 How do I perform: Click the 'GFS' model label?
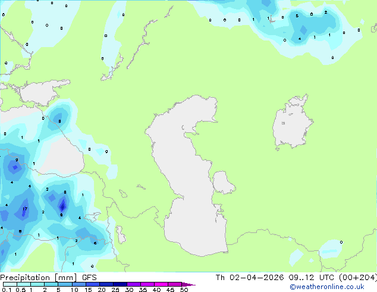[89, 278]
